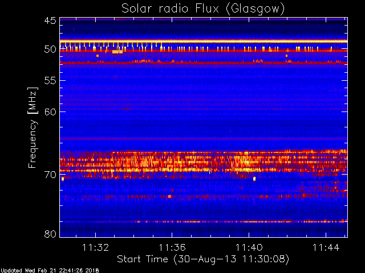This screenshot has width=365, height=273.
Task: Click the 55 frequency tick label
Action: 50,81
